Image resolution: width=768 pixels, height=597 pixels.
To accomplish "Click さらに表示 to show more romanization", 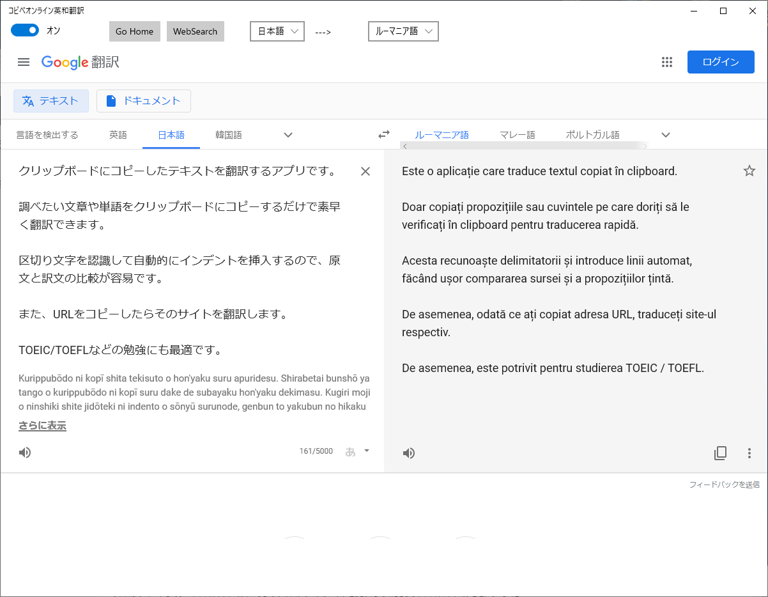I will (42, 426).
